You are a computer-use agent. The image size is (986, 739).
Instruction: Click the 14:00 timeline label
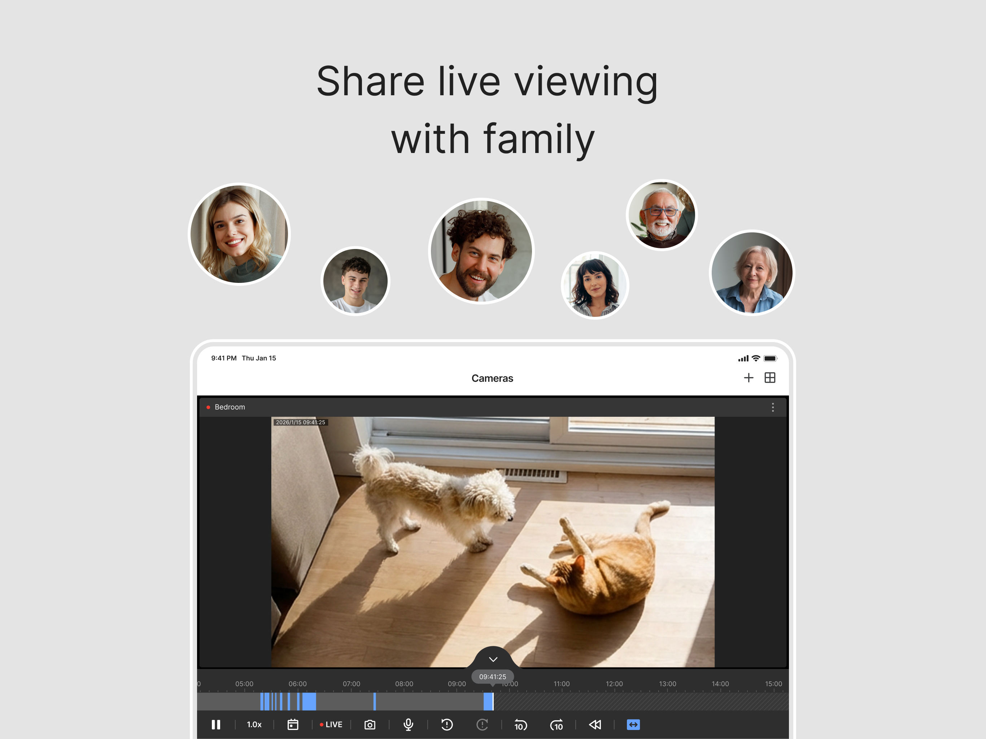point(720,684)
